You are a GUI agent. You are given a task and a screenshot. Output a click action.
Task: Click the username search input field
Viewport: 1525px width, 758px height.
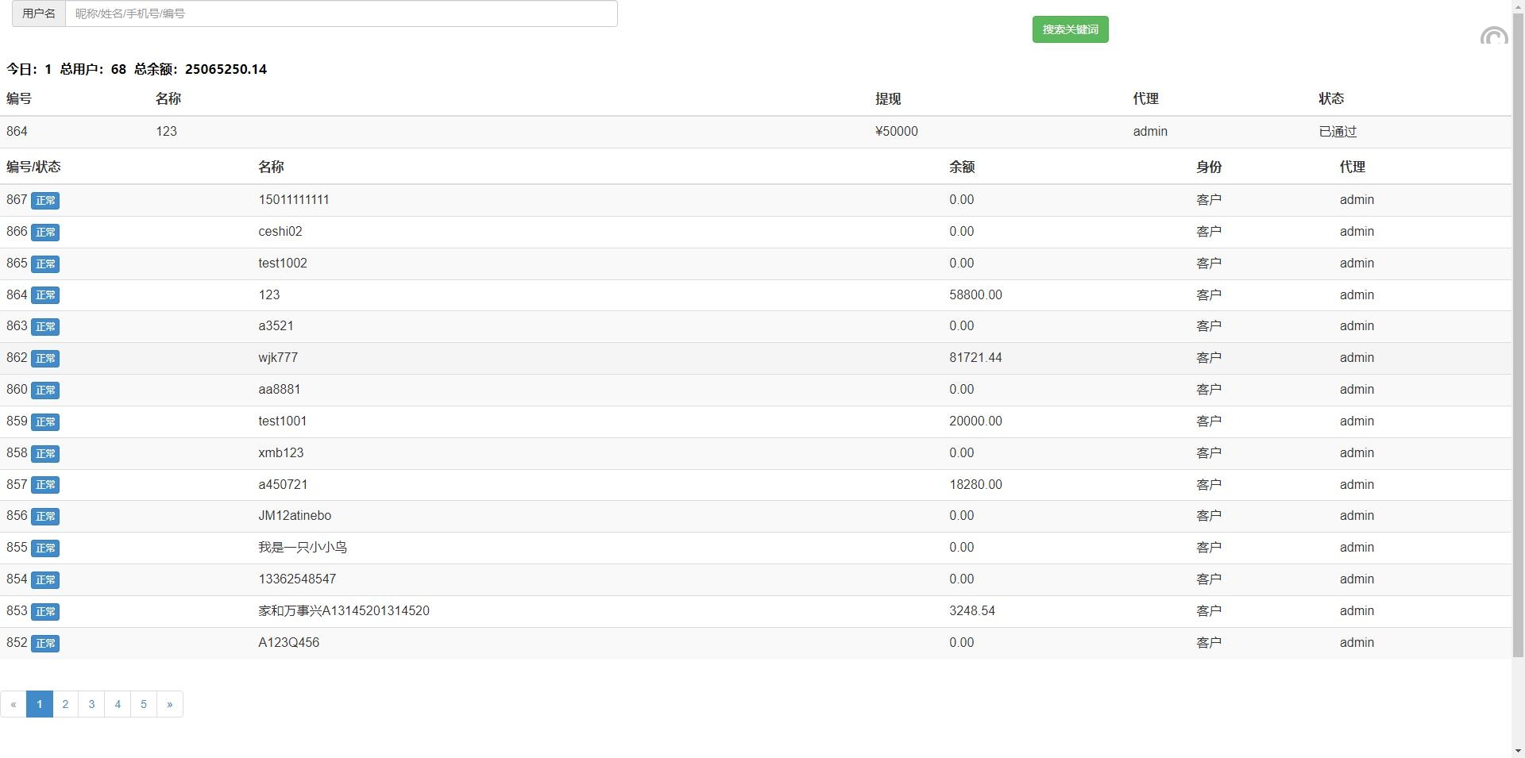coord(341,13)
